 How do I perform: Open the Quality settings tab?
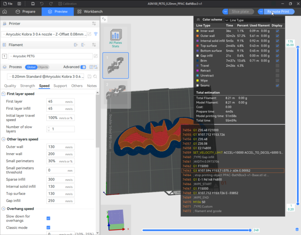pyautogui.click(x=10, y=86)
